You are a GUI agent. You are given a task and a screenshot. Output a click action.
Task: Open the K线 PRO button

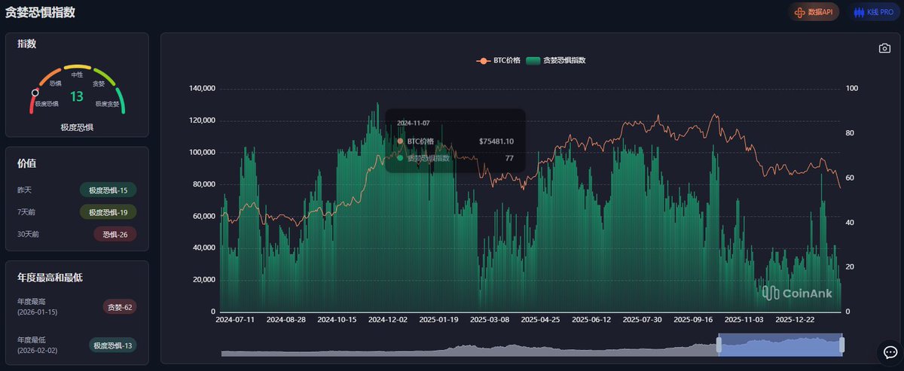[x=873, y=12]
